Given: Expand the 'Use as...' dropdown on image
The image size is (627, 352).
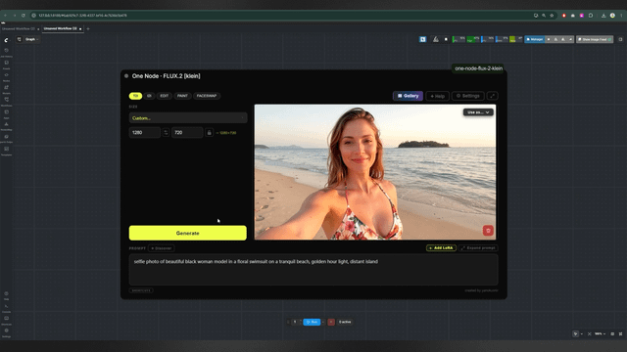Looking at the screenshot, I should [x=478, y=112].
